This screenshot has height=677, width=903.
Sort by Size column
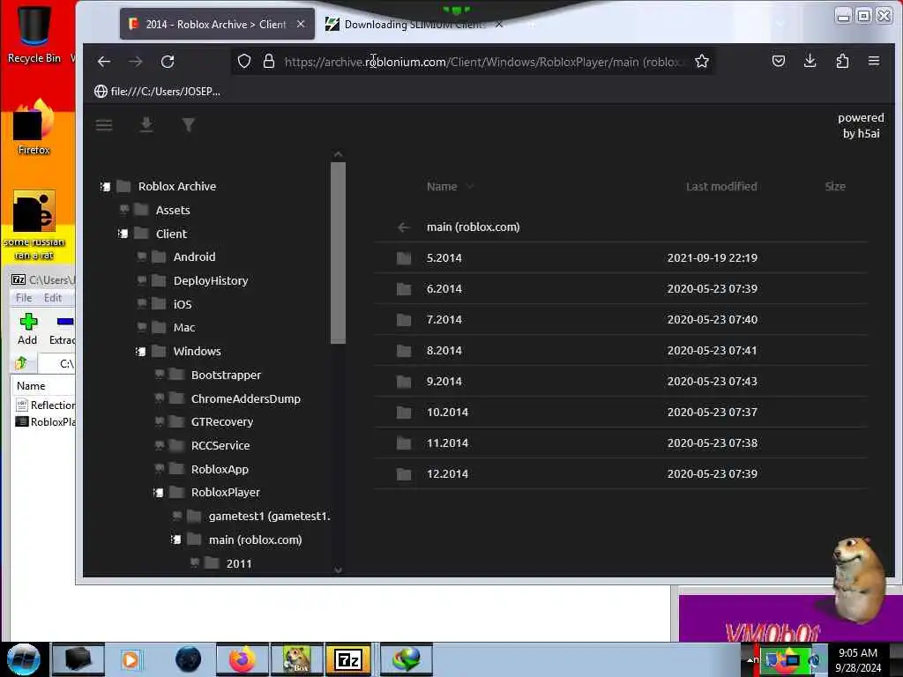click(x=835, y=187)
